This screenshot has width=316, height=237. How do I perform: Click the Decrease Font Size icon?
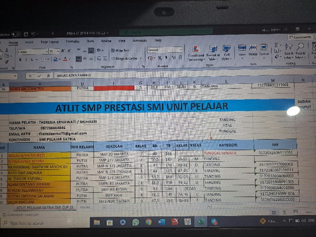click(x=69, y=51)
